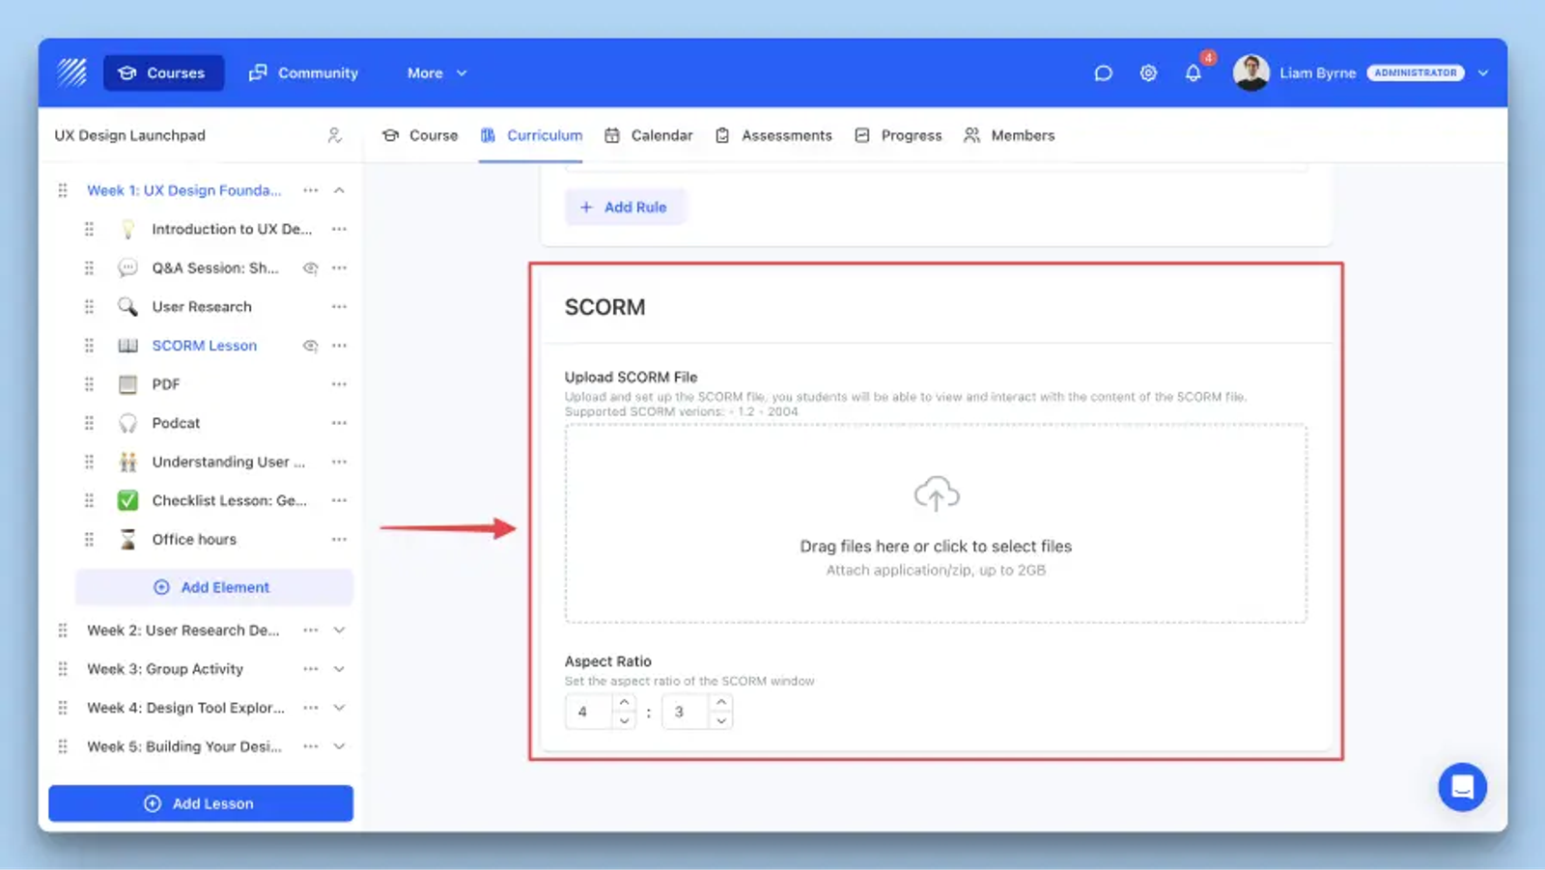Click the Add Lesson button
Image resolution: width=1545 pixels, height=870 pixels.
coord(201,803)
